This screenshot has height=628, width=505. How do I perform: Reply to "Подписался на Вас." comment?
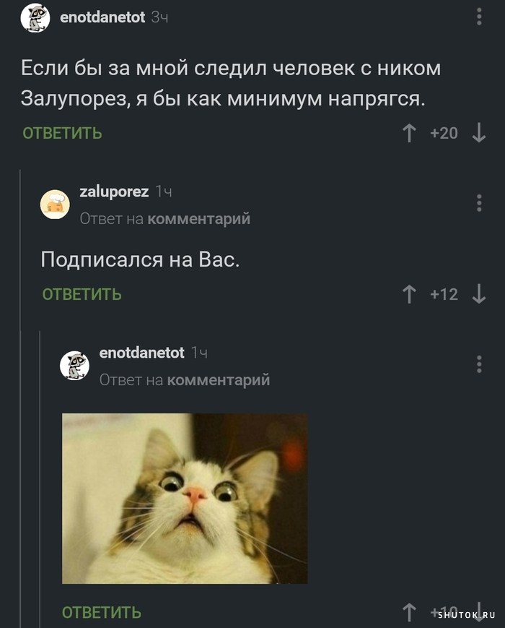click(82, 294)
